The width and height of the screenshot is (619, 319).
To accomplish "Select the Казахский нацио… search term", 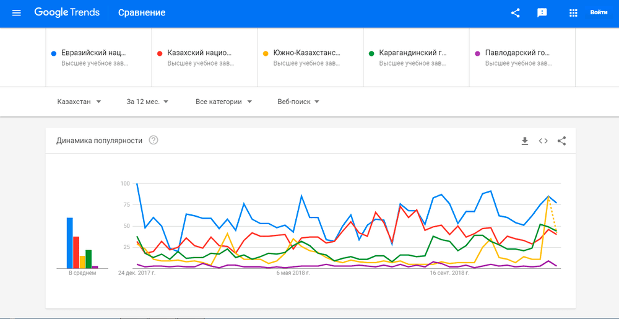I will coord(204,57).
